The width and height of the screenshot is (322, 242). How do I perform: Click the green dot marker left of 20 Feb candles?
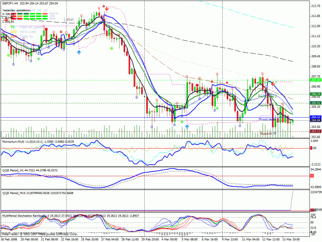[8, 55]
